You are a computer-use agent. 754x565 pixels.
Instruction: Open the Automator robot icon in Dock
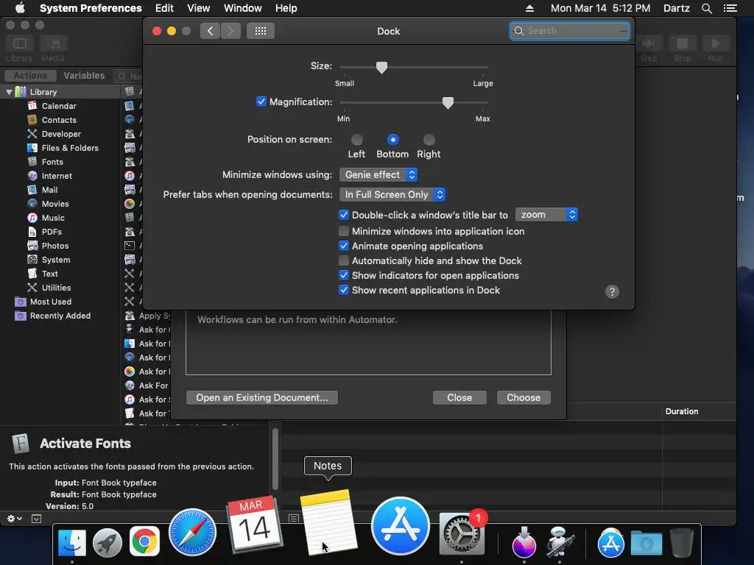pyautogui.click(x=560, y=541)
